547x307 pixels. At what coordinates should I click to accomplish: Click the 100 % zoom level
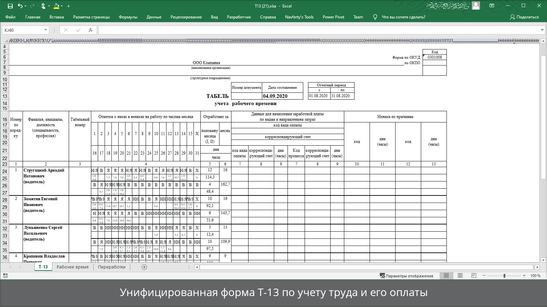click(x=535, y=276)
